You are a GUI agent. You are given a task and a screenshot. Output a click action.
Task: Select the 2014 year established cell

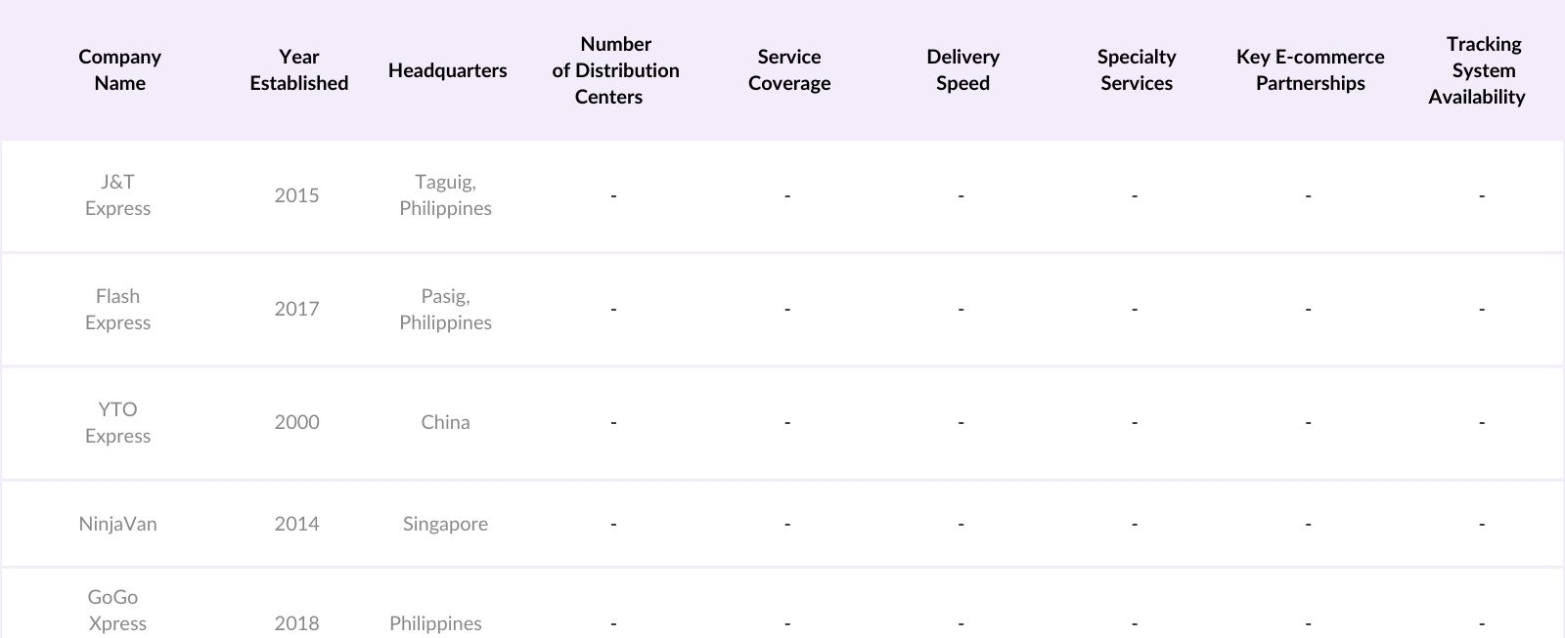[296, 524]
